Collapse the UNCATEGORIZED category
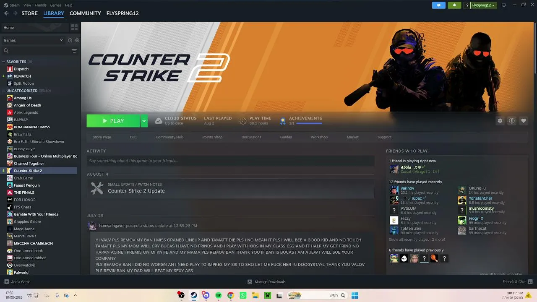 click(x=4, y=91)
